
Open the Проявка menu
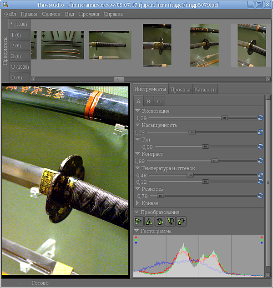(89, 14)
